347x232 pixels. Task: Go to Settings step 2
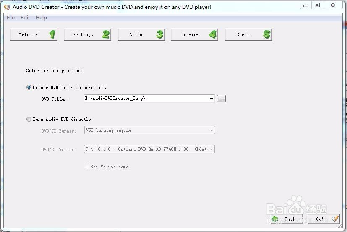pos(87,34)
